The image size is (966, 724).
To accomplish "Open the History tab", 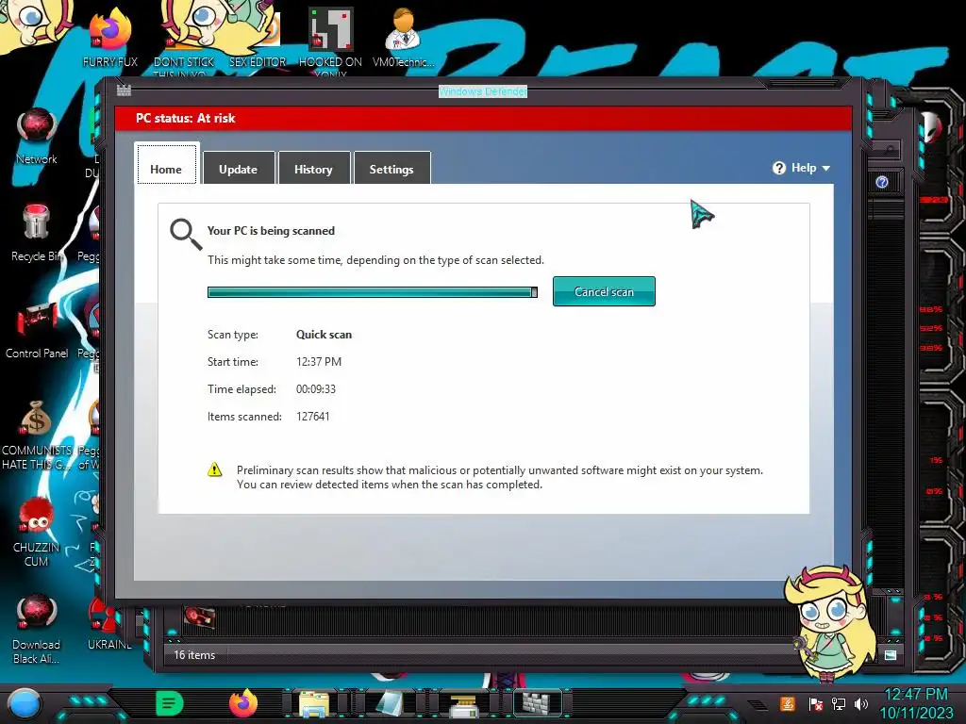I will click(313, 168).
